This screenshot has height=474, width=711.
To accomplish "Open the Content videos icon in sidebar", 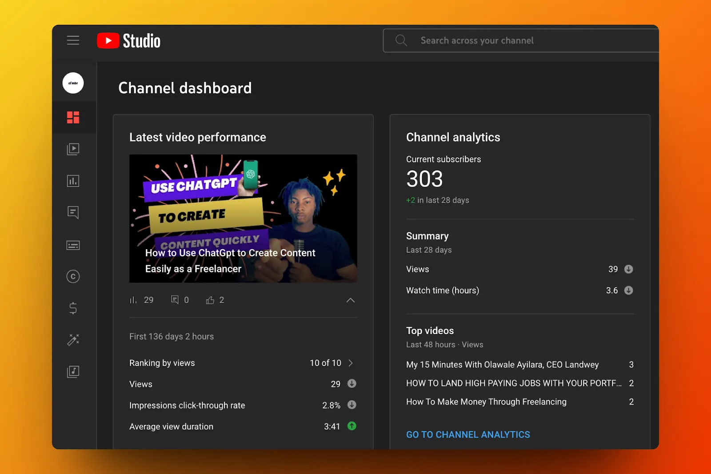I will tap(73, 149).
